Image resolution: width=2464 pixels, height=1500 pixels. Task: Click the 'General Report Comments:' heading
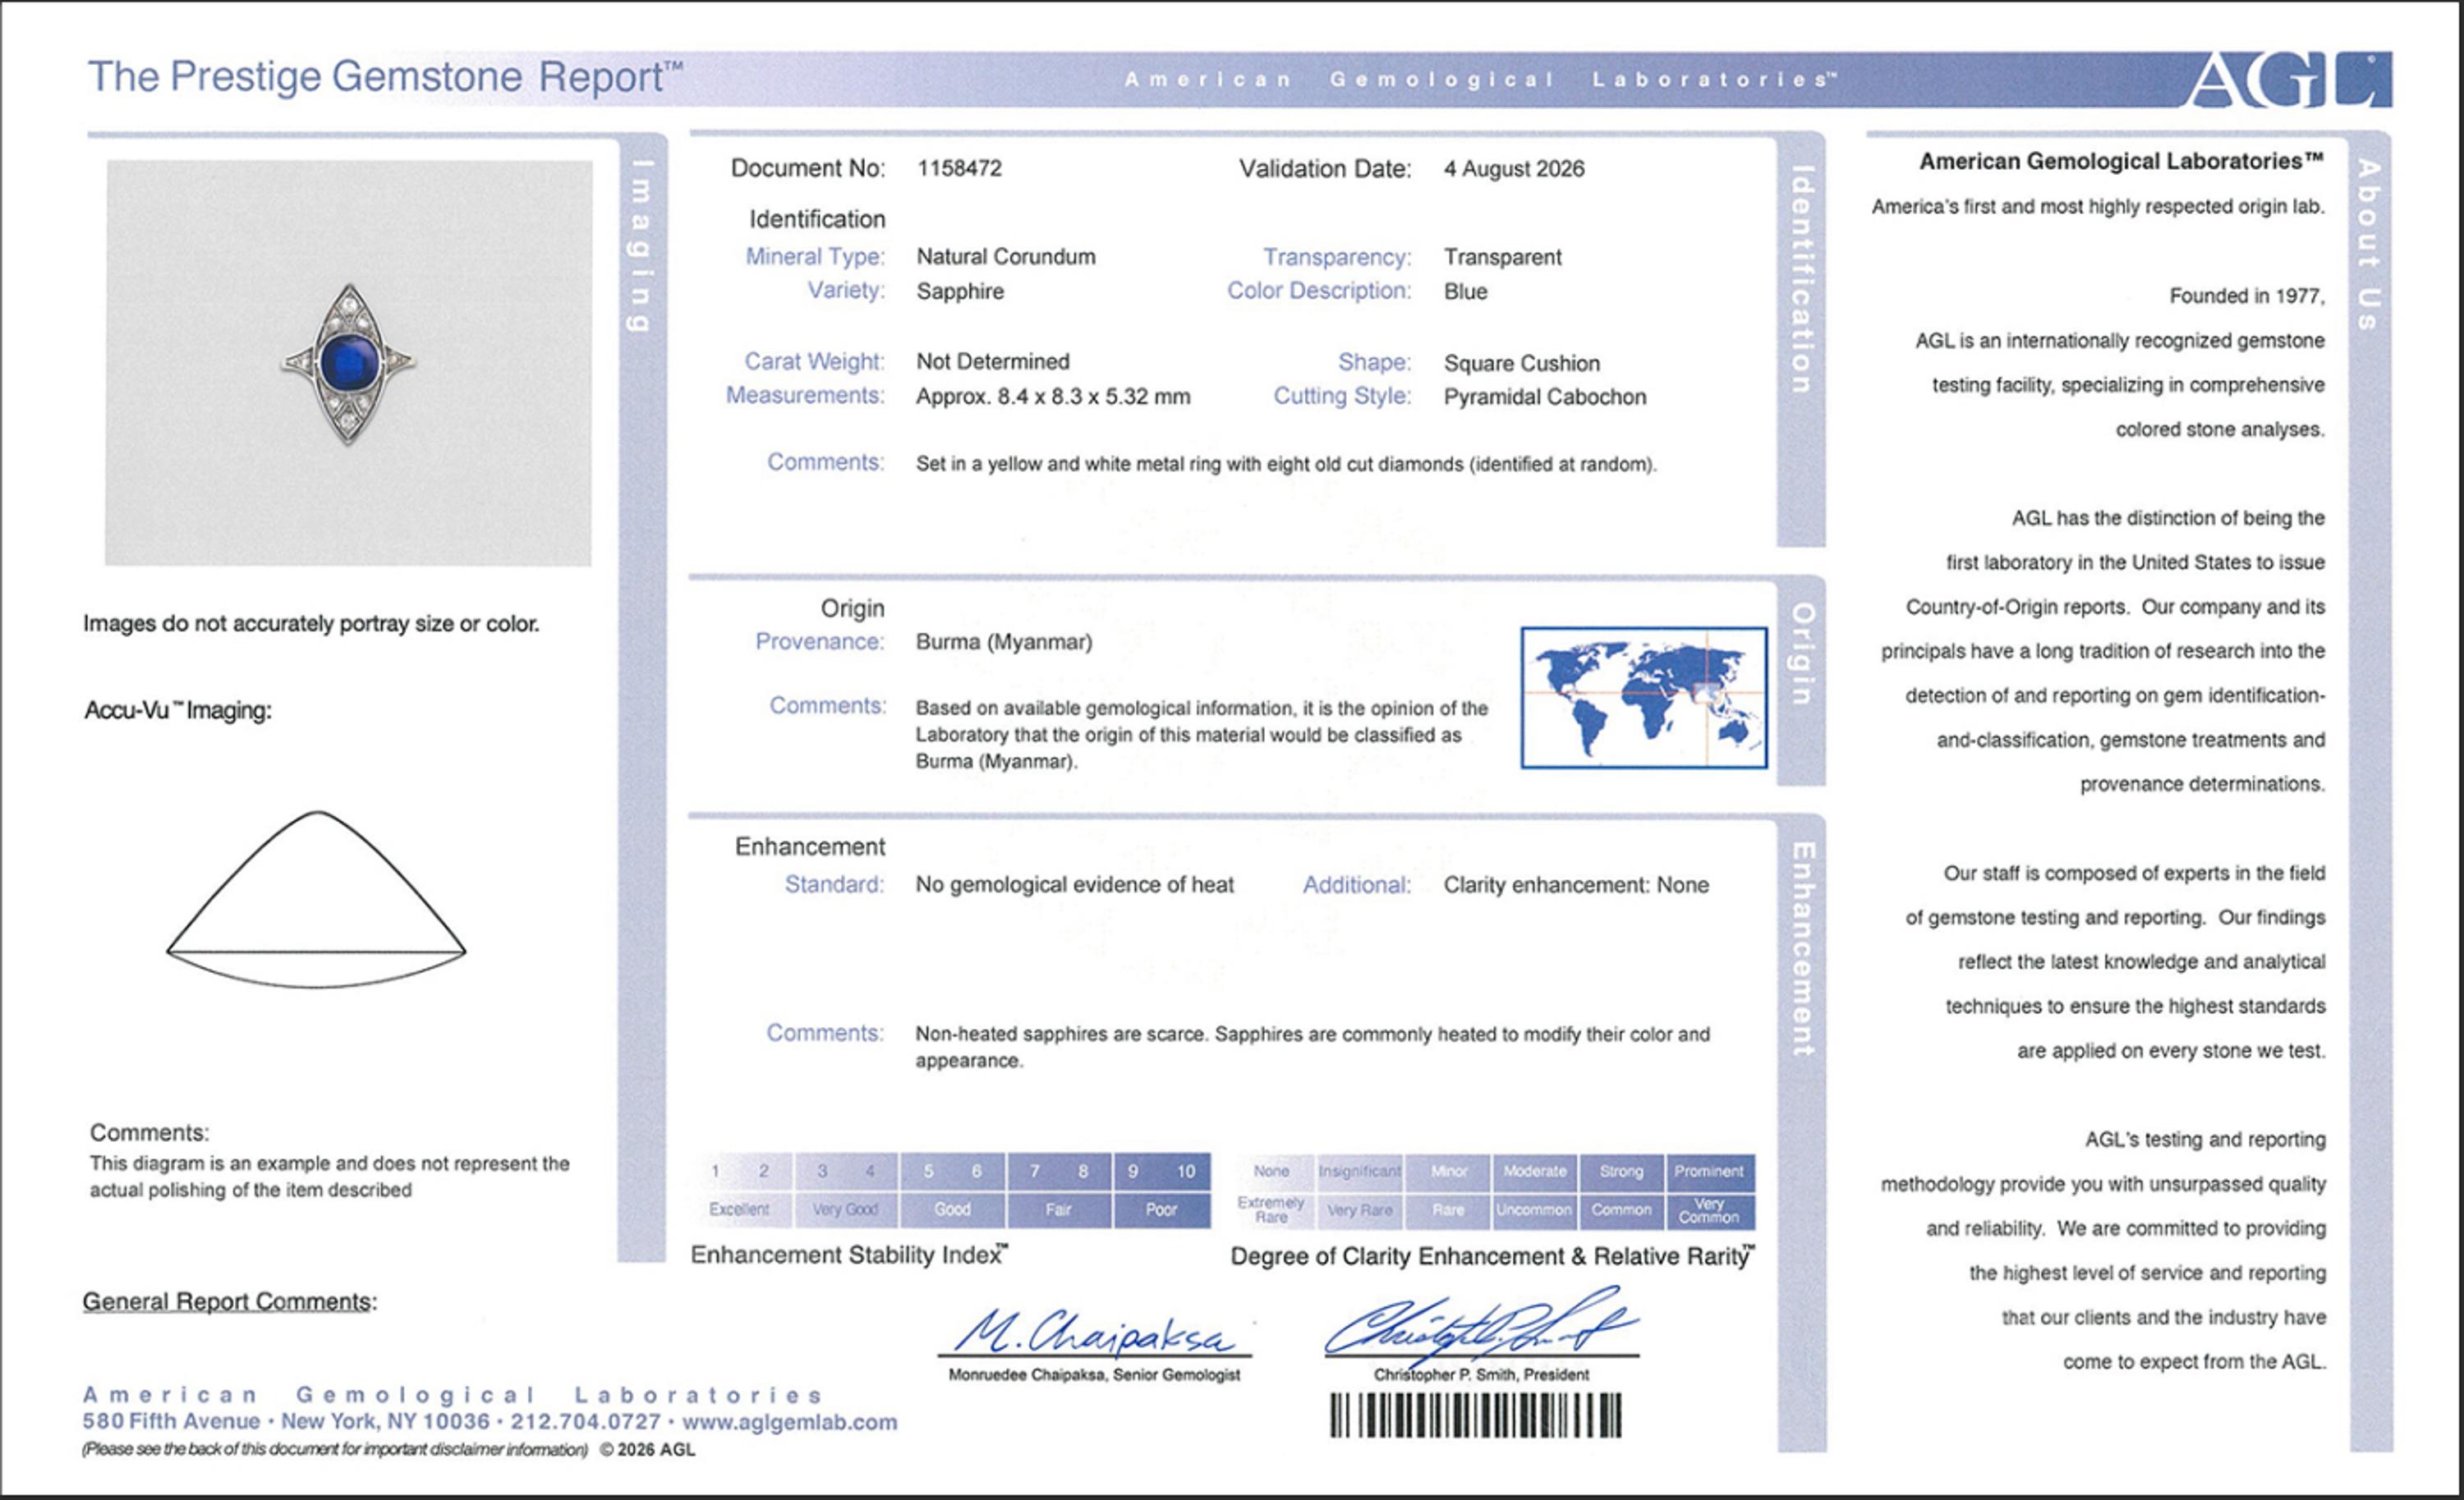click(230, 1301)
